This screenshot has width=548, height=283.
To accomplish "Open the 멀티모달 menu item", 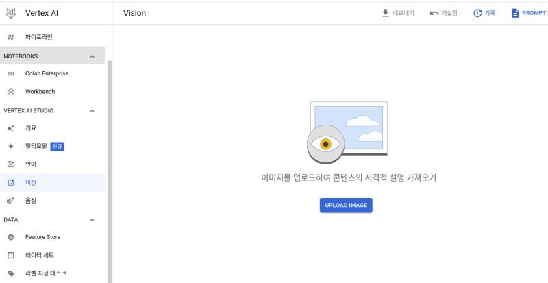I will click(x=53, y=146).
